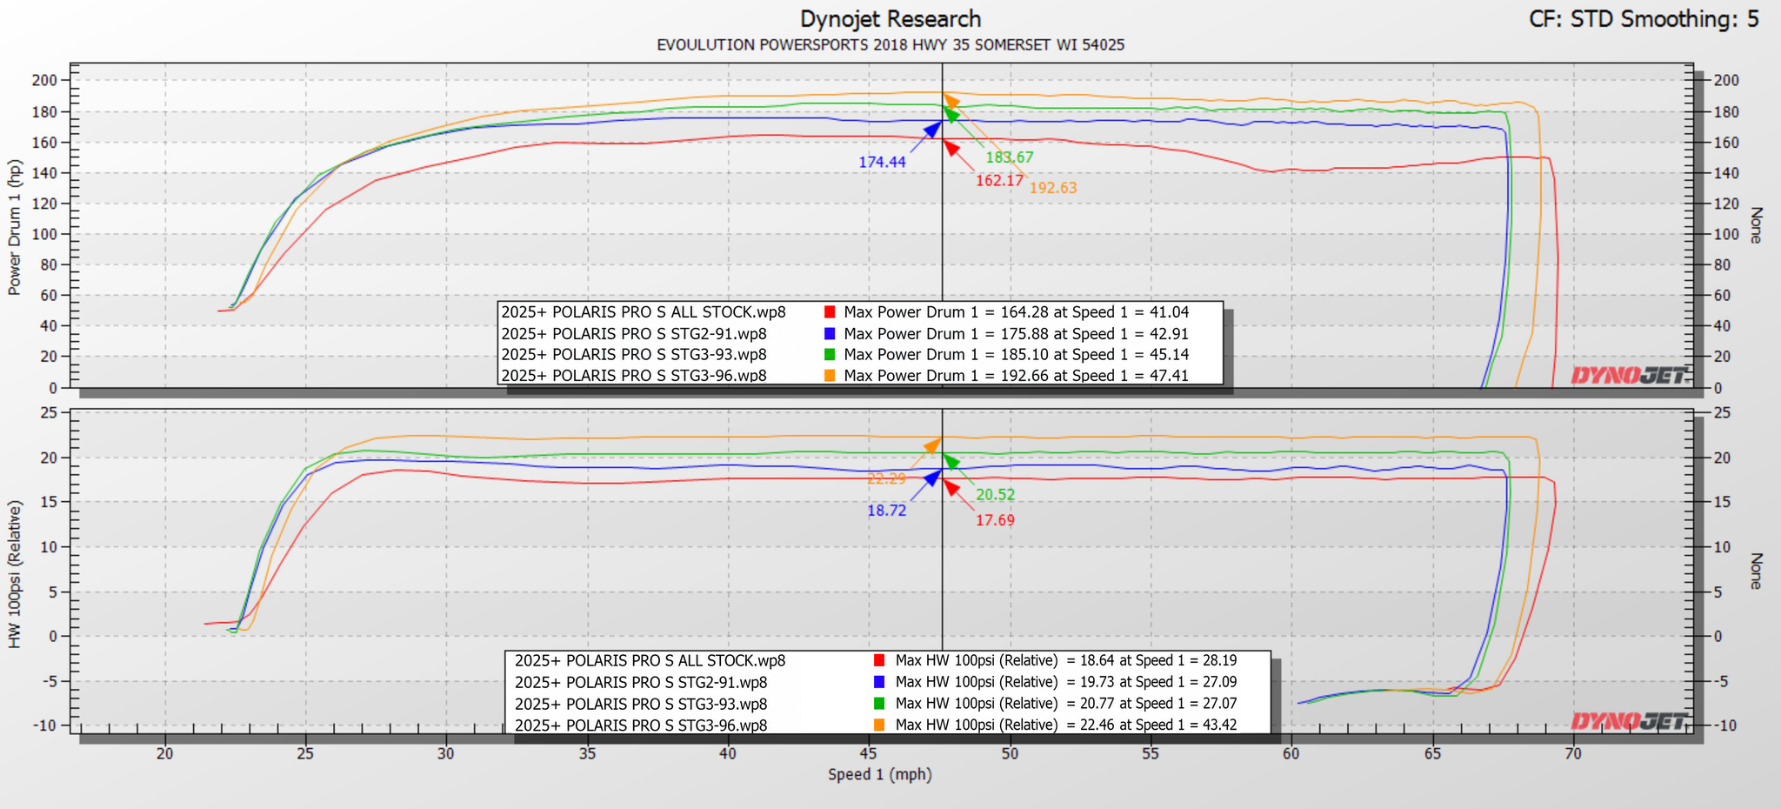The height and width of the screenshot is (809, 1781).
Task: Click the red ALL STOCK HW 100psi legend swatch
Action: point(879,660)
